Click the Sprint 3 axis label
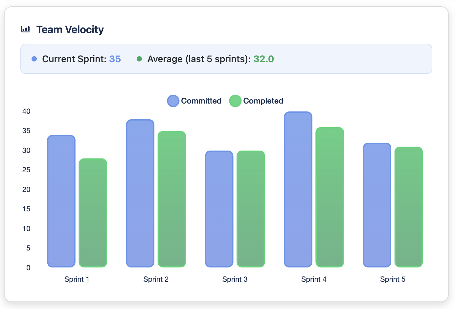 point(235,279)
